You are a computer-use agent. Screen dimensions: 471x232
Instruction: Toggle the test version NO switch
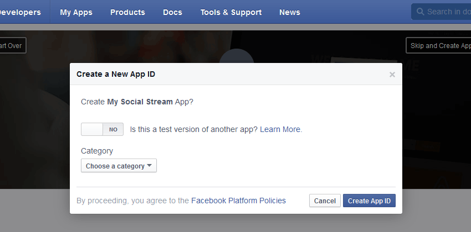click(102, 129)
